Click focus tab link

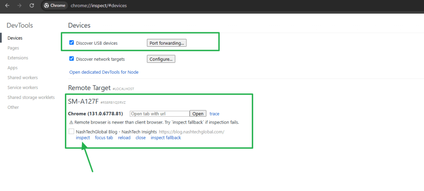[104, 138]
